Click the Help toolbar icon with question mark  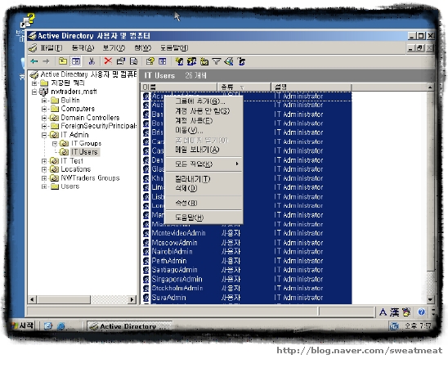(150, 61)
